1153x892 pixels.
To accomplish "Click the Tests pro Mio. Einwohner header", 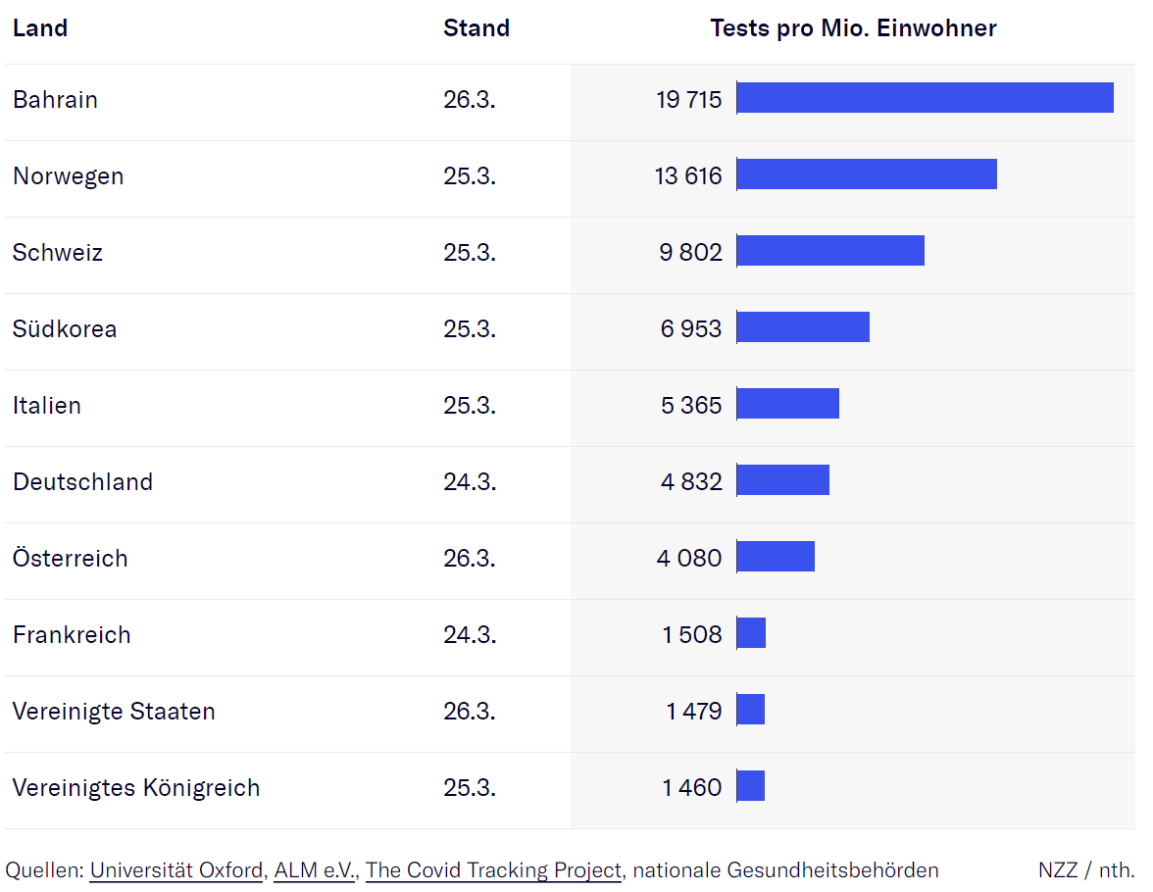I will 853,28.
